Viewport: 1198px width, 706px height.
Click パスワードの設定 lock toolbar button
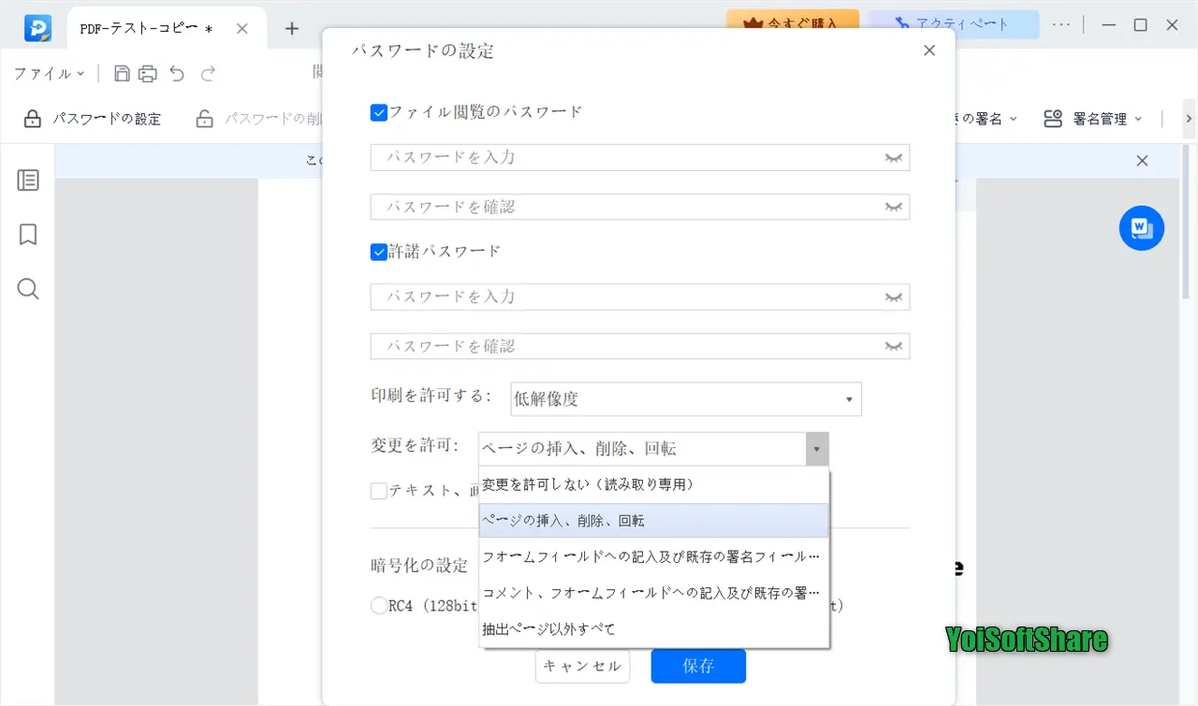coord(92,119)
